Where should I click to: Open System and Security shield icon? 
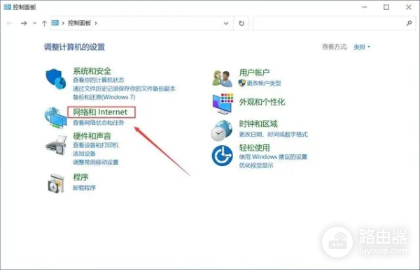click(56, 79)
